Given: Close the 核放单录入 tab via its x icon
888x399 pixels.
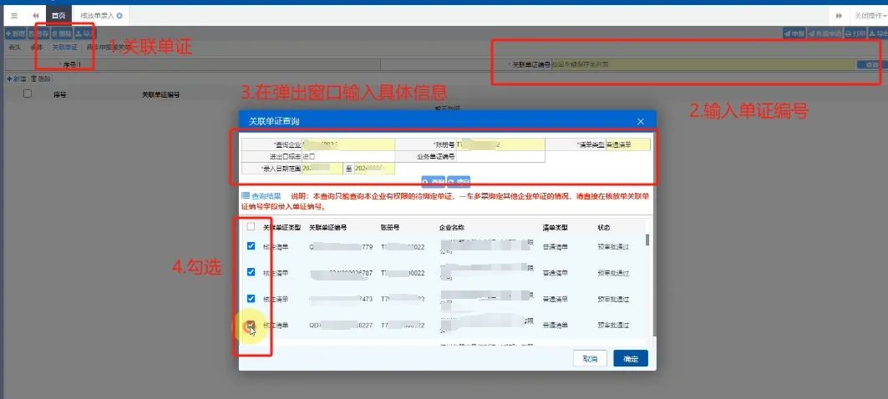Looking at the screenshot, I should pyautogui.click(x=119, y=16).
